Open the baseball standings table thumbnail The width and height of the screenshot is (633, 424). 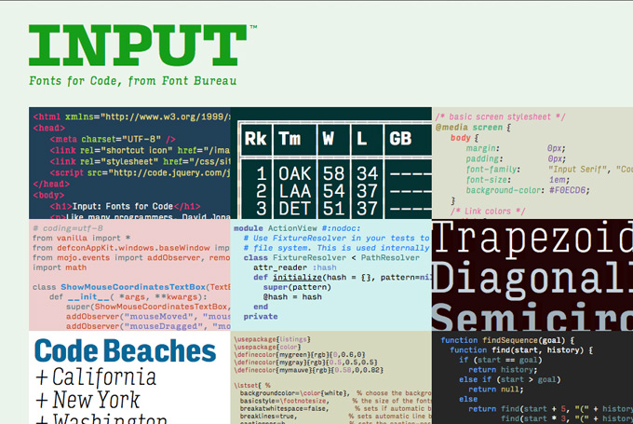331,163
